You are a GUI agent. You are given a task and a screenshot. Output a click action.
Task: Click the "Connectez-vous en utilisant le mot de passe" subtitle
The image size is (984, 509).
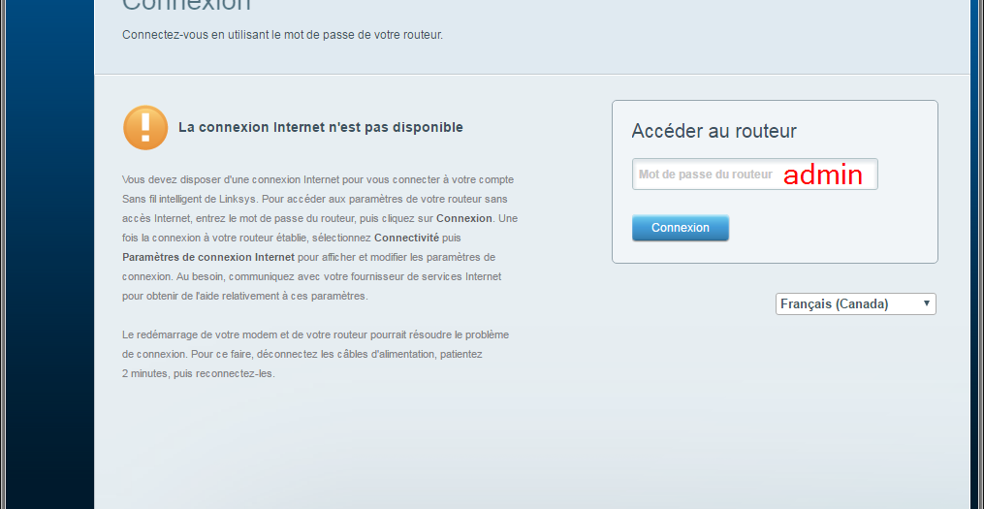(x=282, y=35)
